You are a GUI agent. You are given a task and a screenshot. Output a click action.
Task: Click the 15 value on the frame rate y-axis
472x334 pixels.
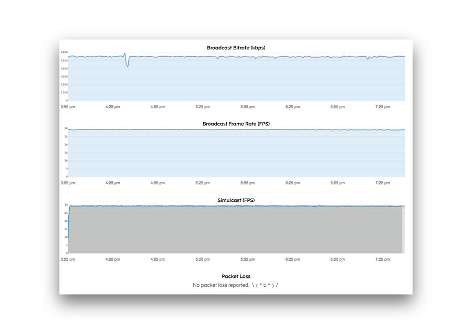pyautogui.click(x=66, y=152)
